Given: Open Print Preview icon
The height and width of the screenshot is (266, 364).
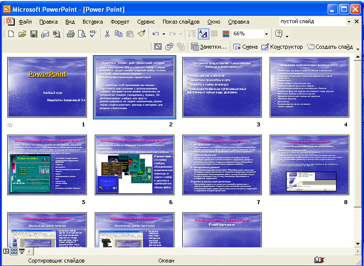Looking at the screenshot, I should pyautogui.click(x=82, y=34).
